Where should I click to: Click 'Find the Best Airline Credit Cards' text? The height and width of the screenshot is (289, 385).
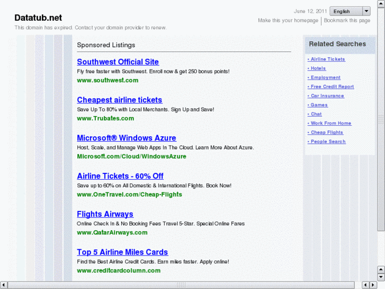(153, 262)
